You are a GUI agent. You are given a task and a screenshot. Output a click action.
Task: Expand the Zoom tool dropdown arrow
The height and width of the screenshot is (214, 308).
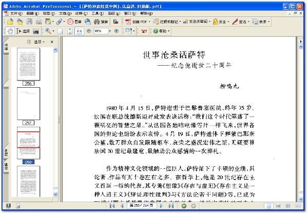click(53, 31)
